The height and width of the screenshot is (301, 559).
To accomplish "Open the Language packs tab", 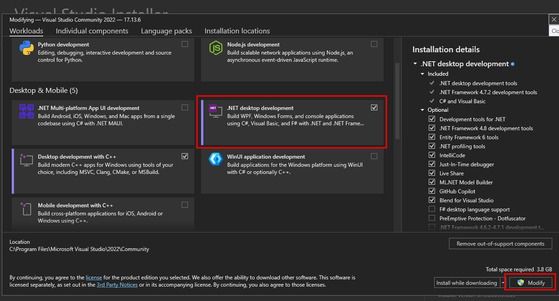I will click(166, 31).
